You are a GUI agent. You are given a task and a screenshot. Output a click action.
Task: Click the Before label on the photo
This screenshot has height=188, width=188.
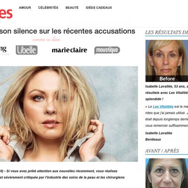[167, 78]
